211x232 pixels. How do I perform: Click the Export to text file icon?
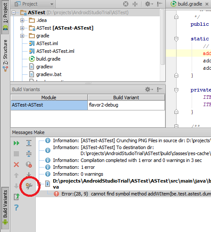pos(16,197)
